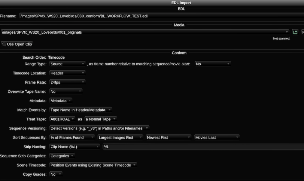Open the Match Events by dropdown
304x181 pixels.
[80, 110]
